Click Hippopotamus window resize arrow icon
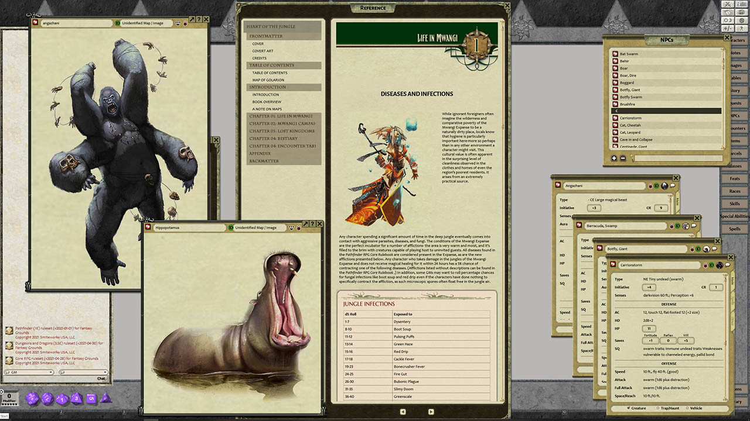Image resolution: width=750 pixels, height=421 pixels. 305,224
